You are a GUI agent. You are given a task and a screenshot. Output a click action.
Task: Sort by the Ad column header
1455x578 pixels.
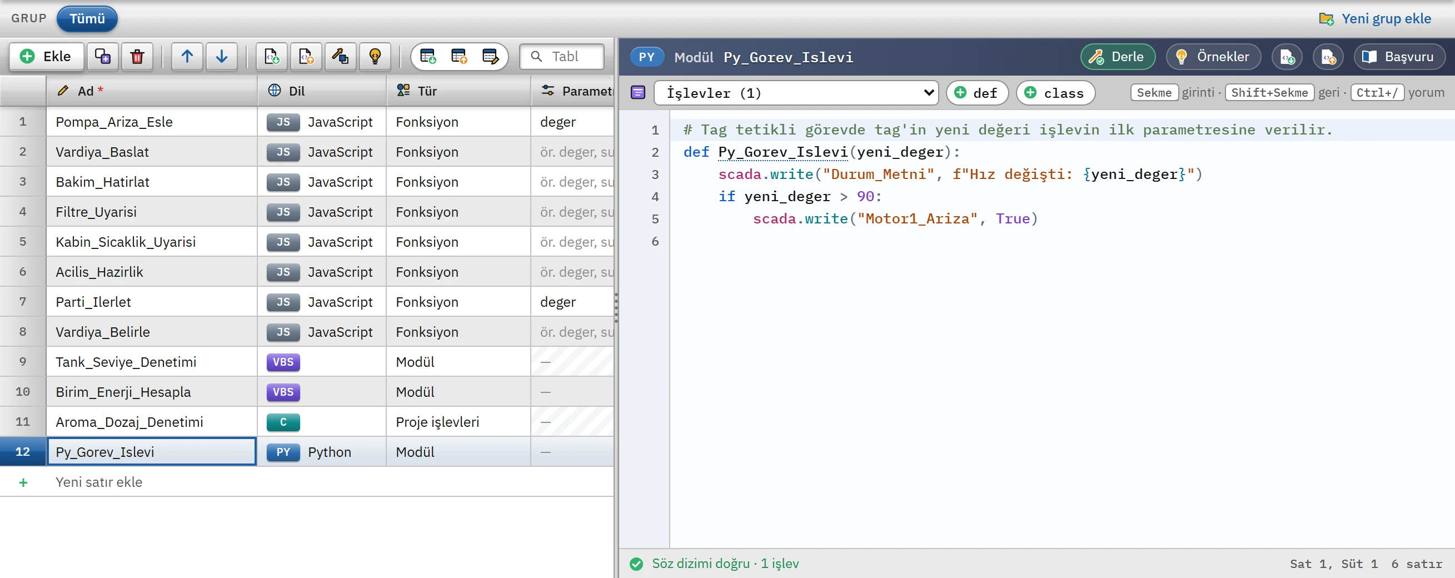coord(151,91)
